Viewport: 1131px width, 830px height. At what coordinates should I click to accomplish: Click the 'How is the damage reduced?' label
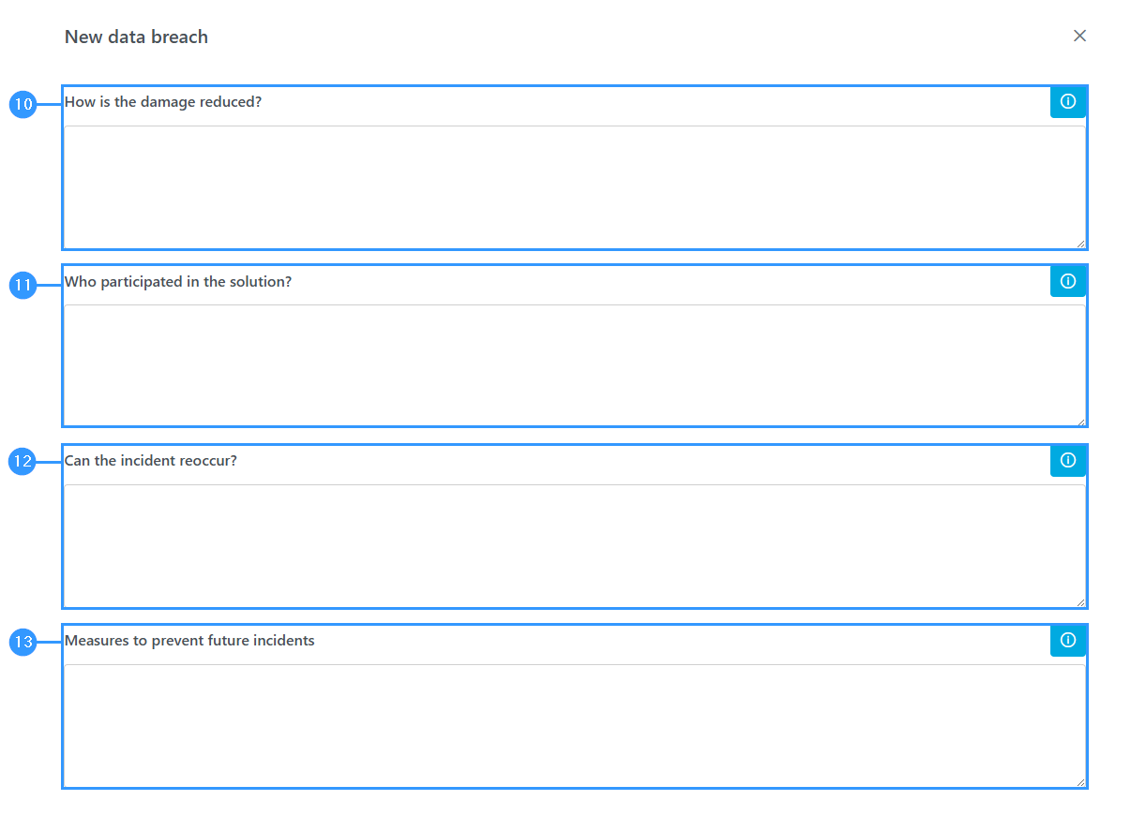tap(163, 102)
